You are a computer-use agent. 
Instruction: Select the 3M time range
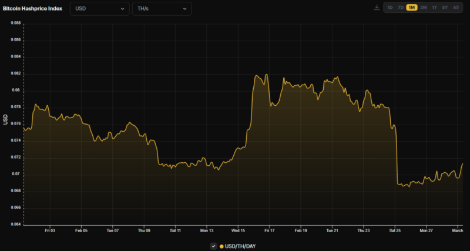pyautogui.click(x=423, y=8)
